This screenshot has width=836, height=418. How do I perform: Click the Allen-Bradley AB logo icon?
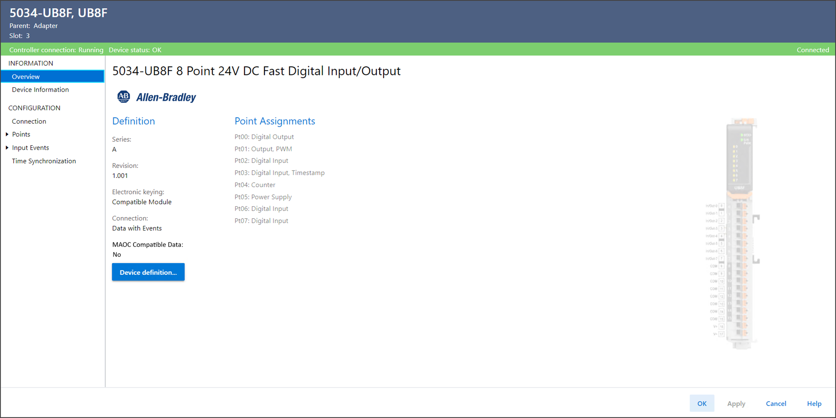(123, 96)
